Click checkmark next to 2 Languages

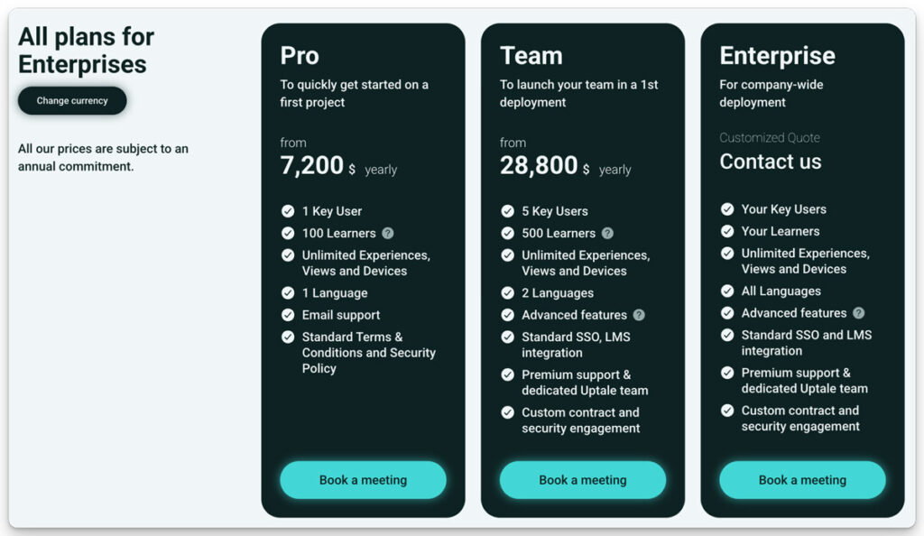pyautogui.click(x=508, y=292)
